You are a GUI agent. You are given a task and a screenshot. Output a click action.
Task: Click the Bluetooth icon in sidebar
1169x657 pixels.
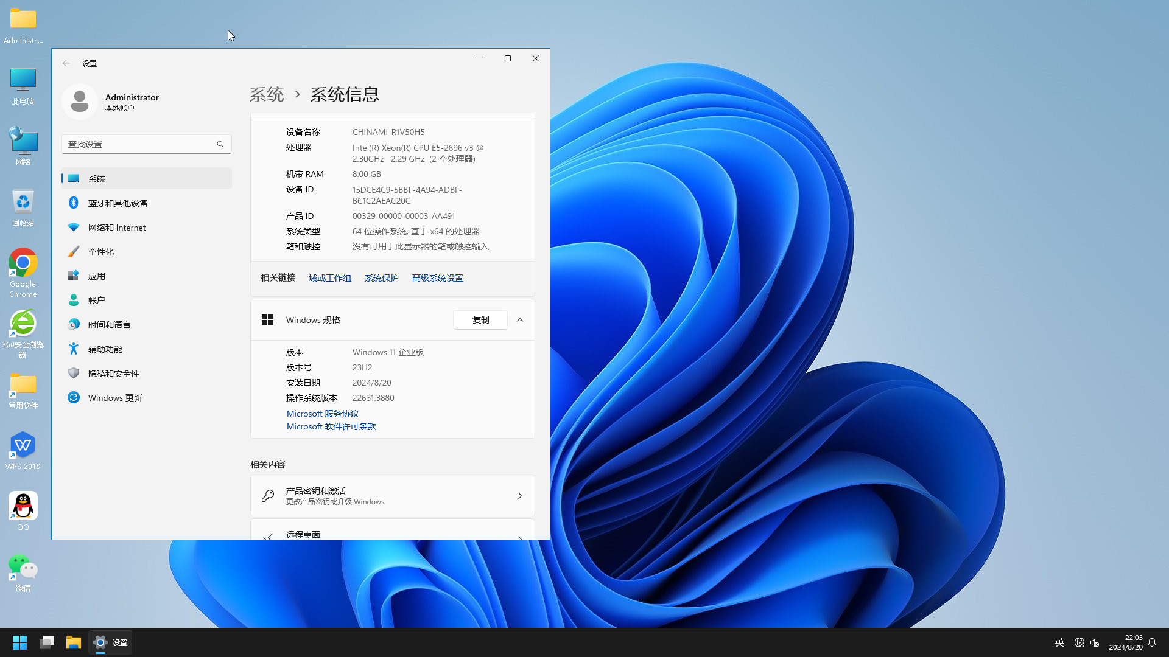[x=74, y=203]
